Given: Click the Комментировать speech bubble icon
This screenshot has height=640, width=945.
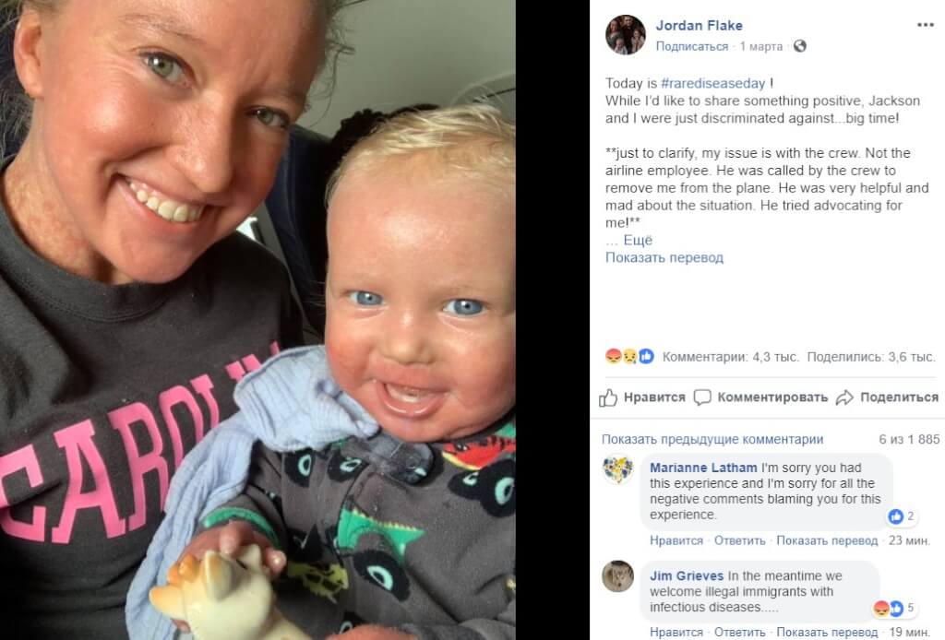Looking at the screenshot, I should click(x=702, y=397).
